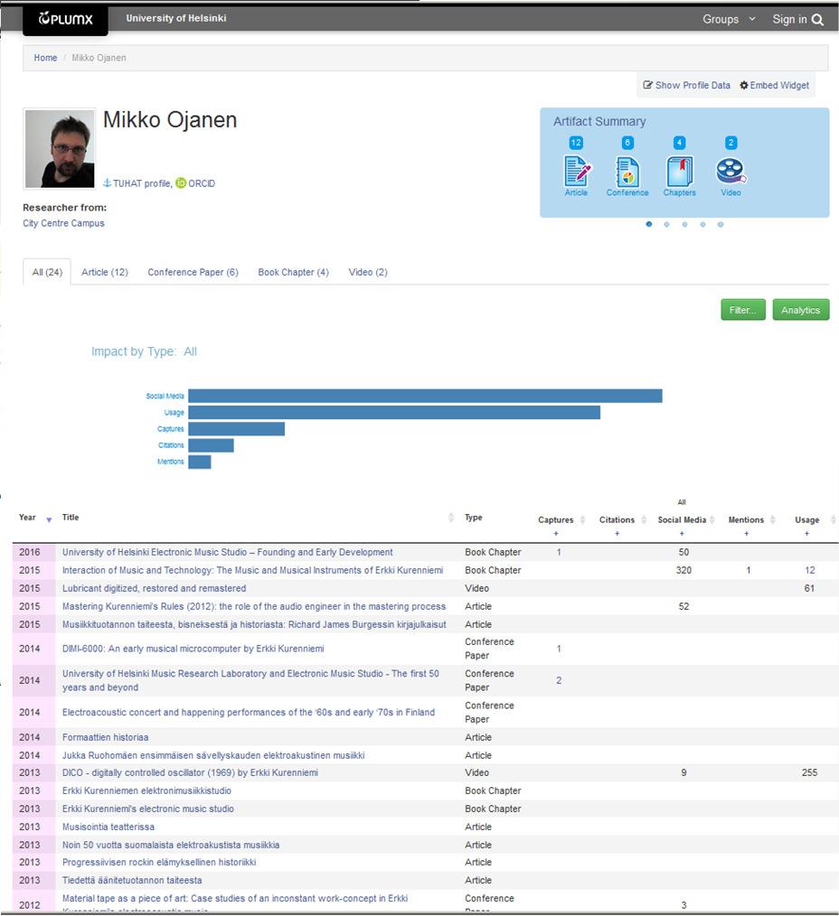The image size is (839, 916).
Task: Click Embed Widget link
Action: (779, 85)
